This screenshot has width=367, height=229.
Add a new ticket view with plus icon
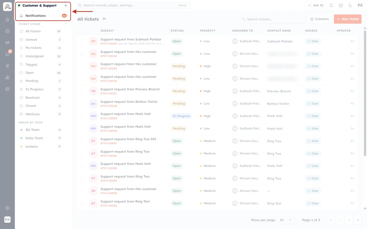pos(66,24)
